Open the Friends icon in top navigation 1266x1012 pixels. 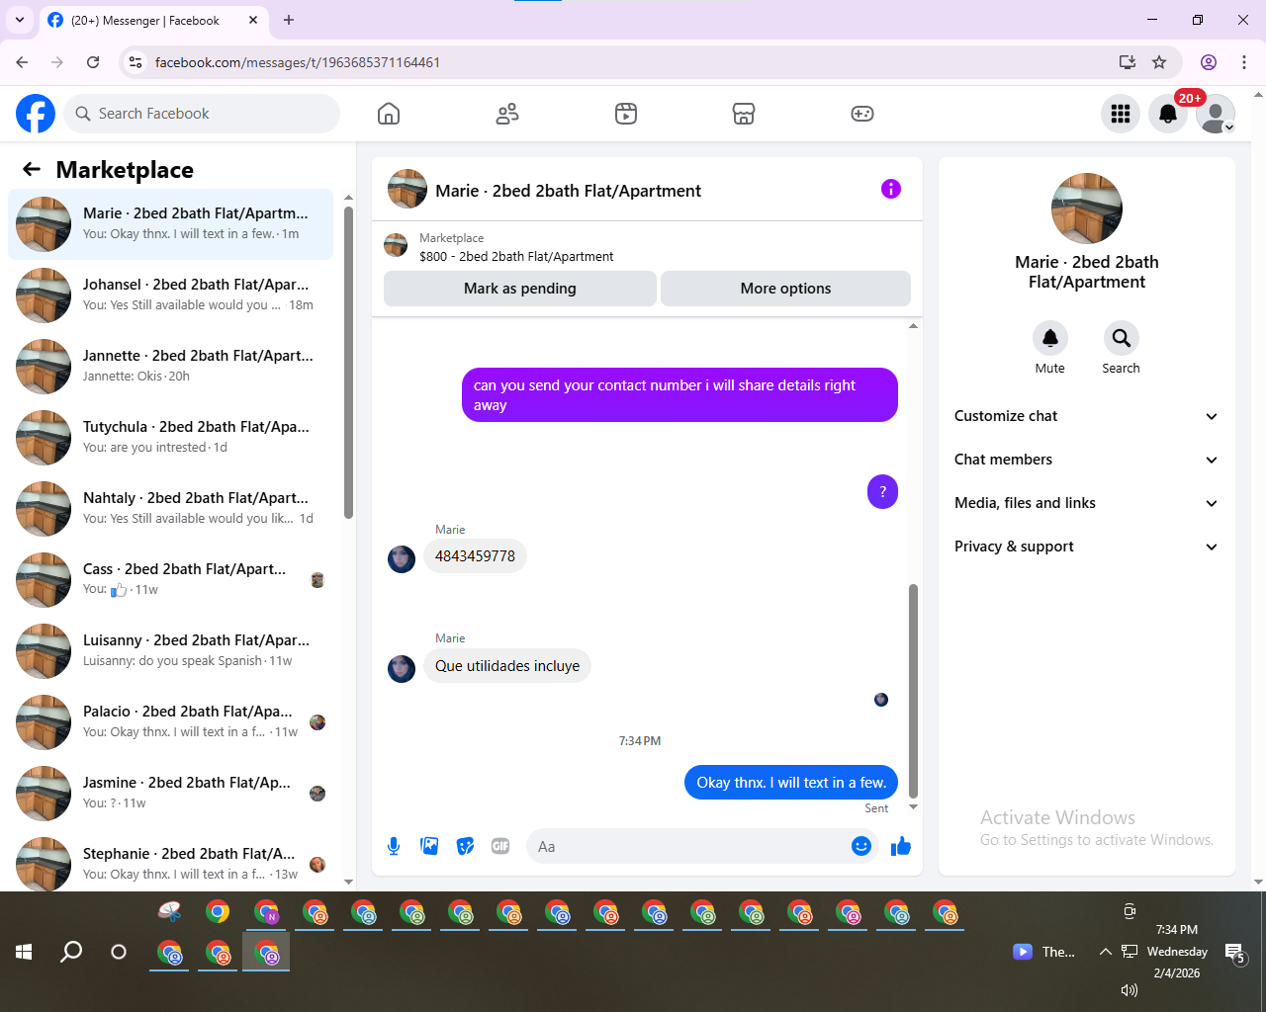pyautogui.click(x=507, y=114)
